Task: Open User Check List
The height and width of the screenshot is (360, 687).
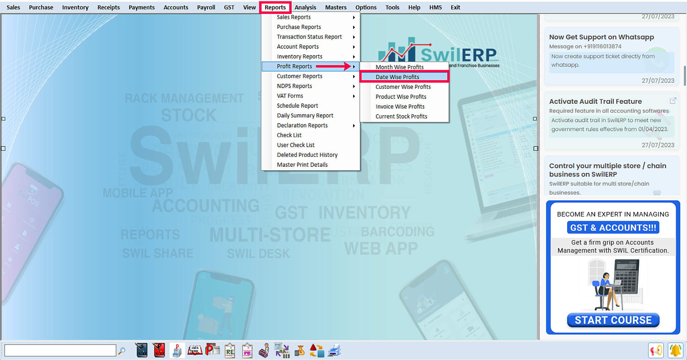Action: (311, 145)
